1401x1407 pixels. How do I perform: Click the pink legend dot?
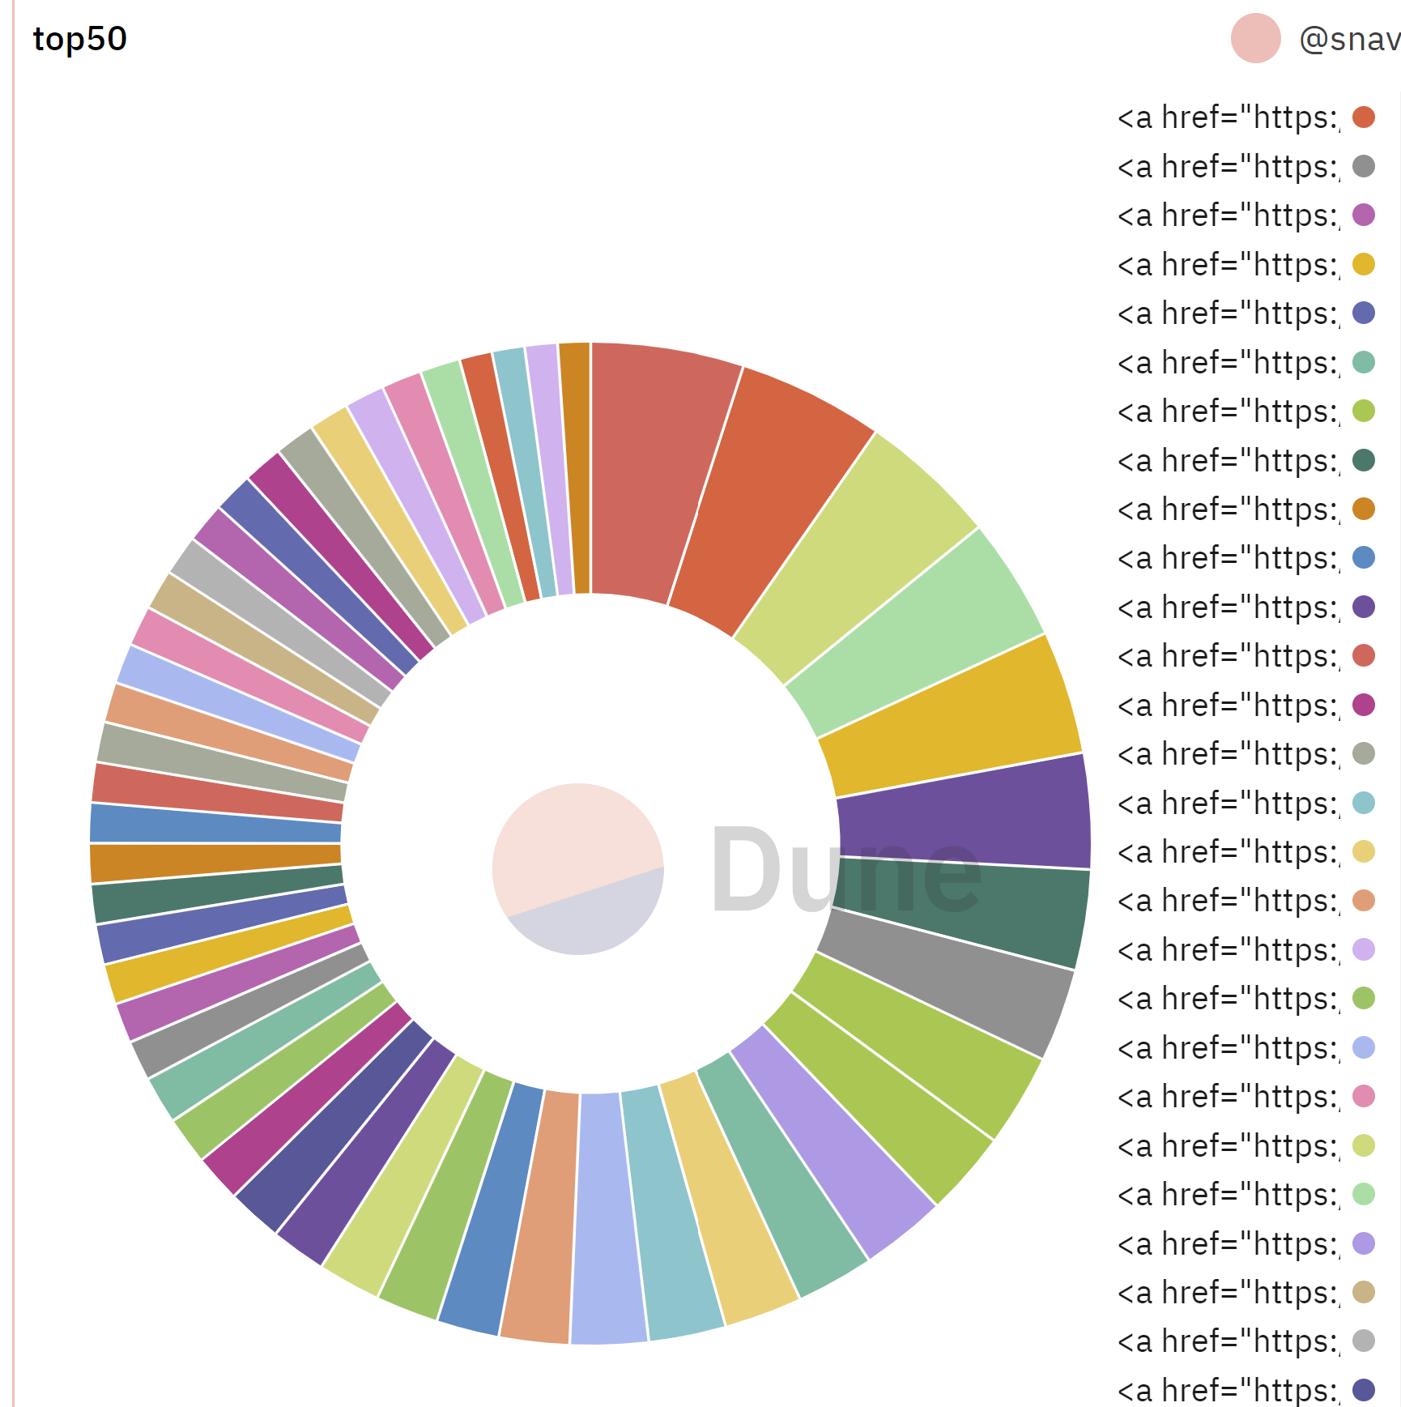(x=1364, y=1096)
